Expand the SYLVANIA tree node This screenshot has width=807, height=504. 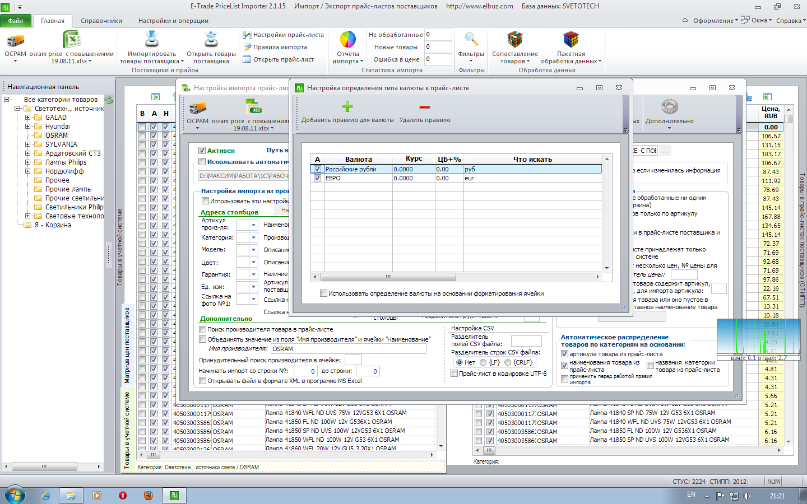[x=27, y=144]
